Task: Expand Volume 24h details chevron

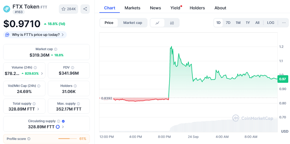Action: (x=42, y=74)
